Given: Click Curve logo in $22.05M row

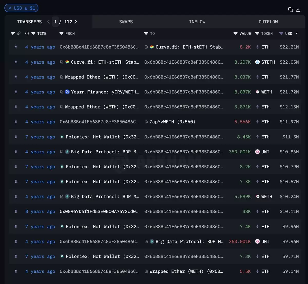Looking at the screenshot, I should click(67, 62).
